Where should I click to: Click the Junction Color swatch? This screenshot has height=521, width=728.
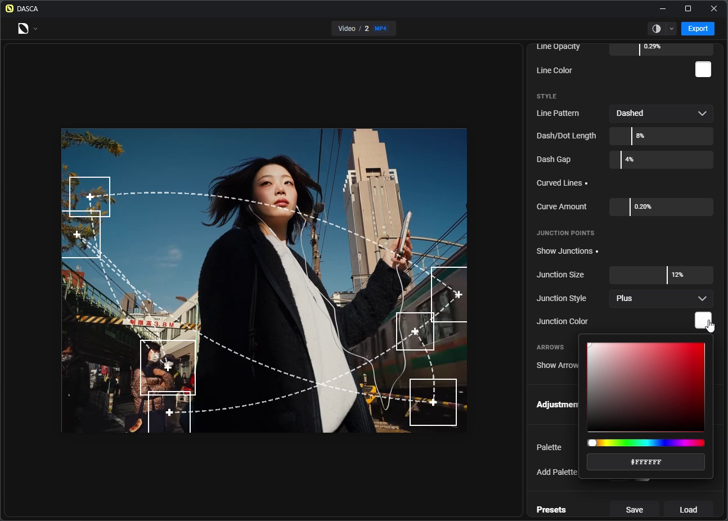[x=702, y=320]
